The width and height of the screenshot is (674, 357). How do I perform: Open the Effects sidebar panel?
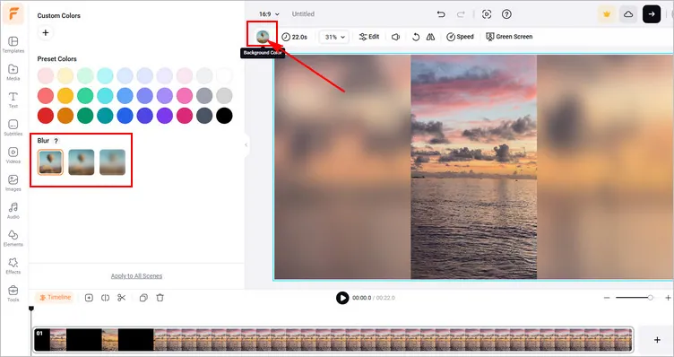13,266
